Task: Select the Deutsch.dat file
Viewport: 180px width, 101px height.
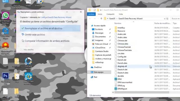Action: pyautogui.click(x=122, y=70)
